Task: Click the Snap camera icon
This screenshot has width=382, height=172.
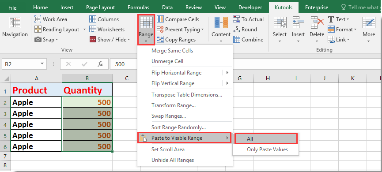Action: tap(38, 39)
